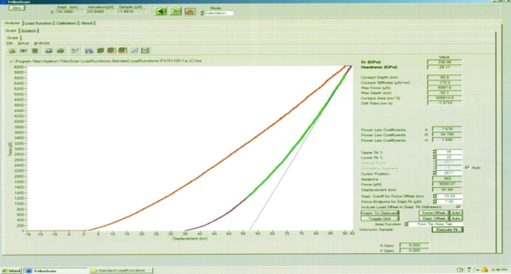Click the Lower Fit % value field
This screenshot has width=511, height=274.
point(449,158)
